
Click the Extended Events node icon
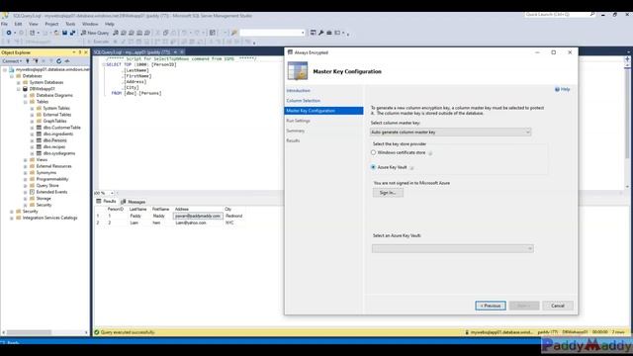(32, 192)
